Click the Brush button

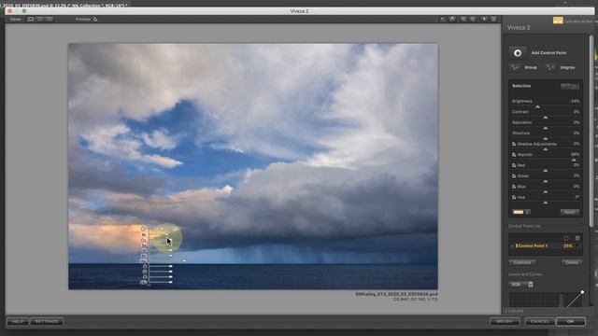point(505,322)
